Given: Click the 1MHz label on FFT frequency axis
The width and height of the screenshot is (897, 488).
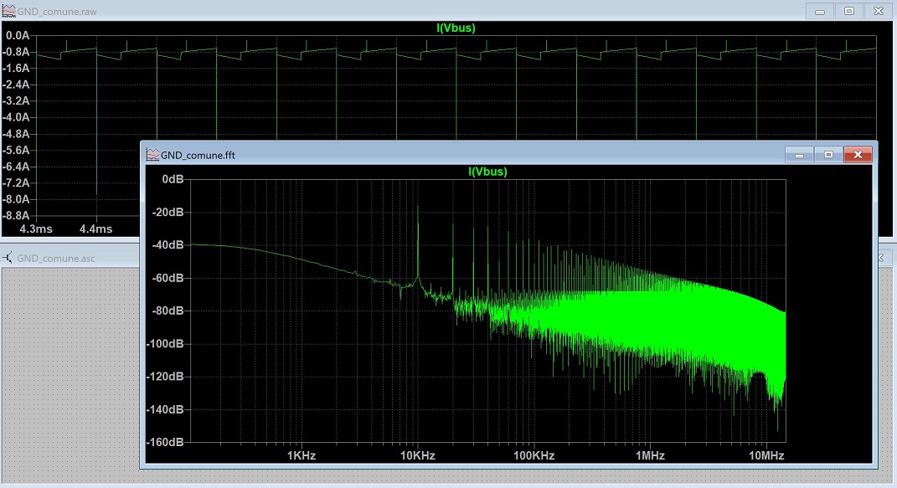Looking at the screenshot, I should (650, 455).
